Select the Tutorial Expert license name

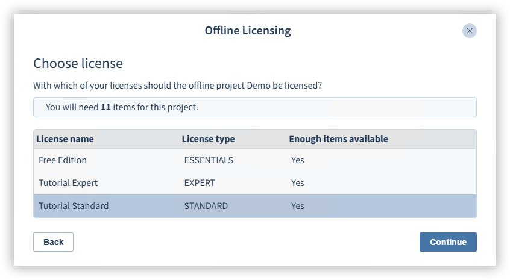(68, 183)
